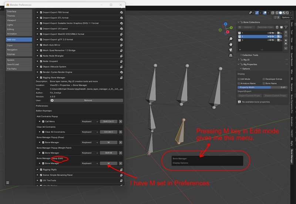Click the filter funnel icon in Bone Collections
Viewport: 296px width, 204px height.
tap(286, 27)
